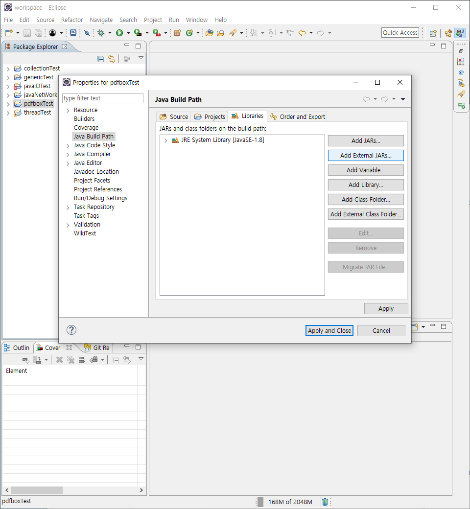This screenshot has height=509, width=470.
Task: Switch to the Java perspective icon
Action: [460, 33]
